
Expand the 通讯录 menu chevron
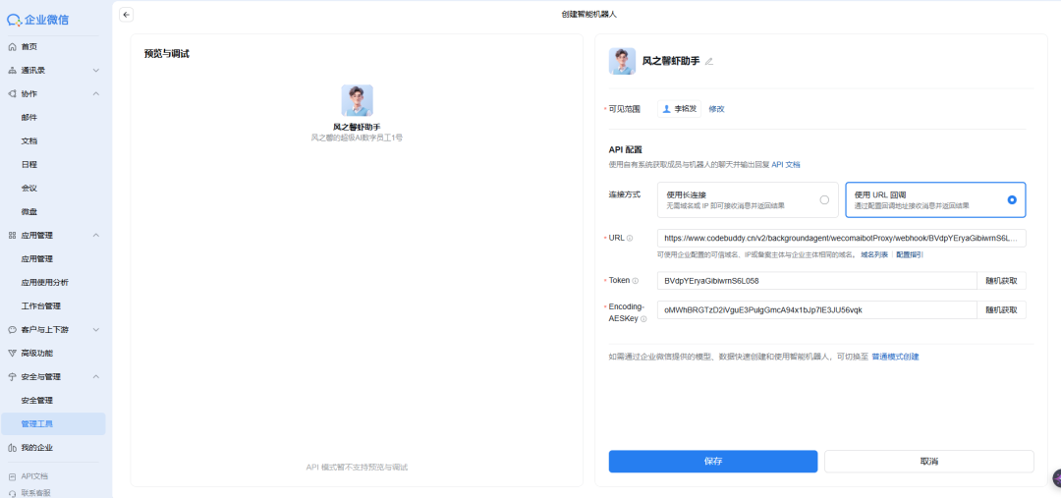(x=95, y=71)
